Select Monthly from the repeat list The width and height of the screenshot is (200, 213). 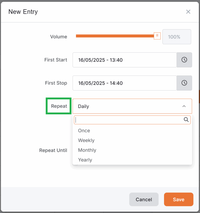tap(87, 150)
